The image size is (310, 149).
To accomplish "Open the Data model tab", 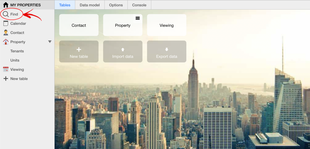I will click(x=90, y=5).
